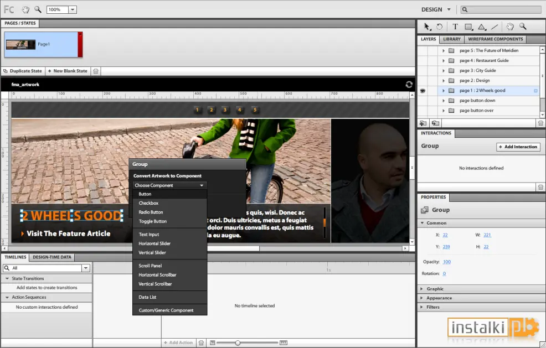Select the Hand tool in top bar
Screen dimensions: 546x348
(25, 9)
